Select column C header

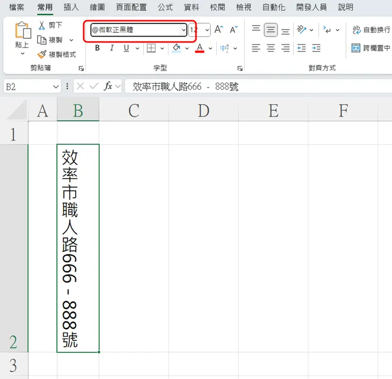coord(133,110)
